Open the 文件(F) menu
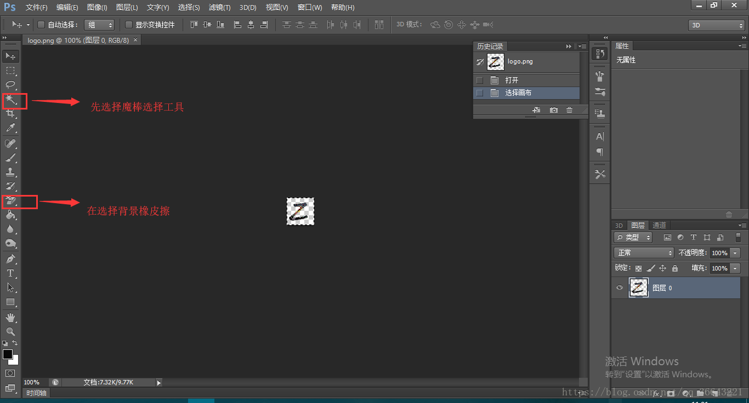 pyautogui.click(x=37, y=8)
